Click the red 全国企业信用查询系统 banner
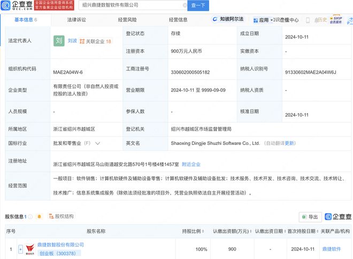353x259 pixels. (54, 5)
